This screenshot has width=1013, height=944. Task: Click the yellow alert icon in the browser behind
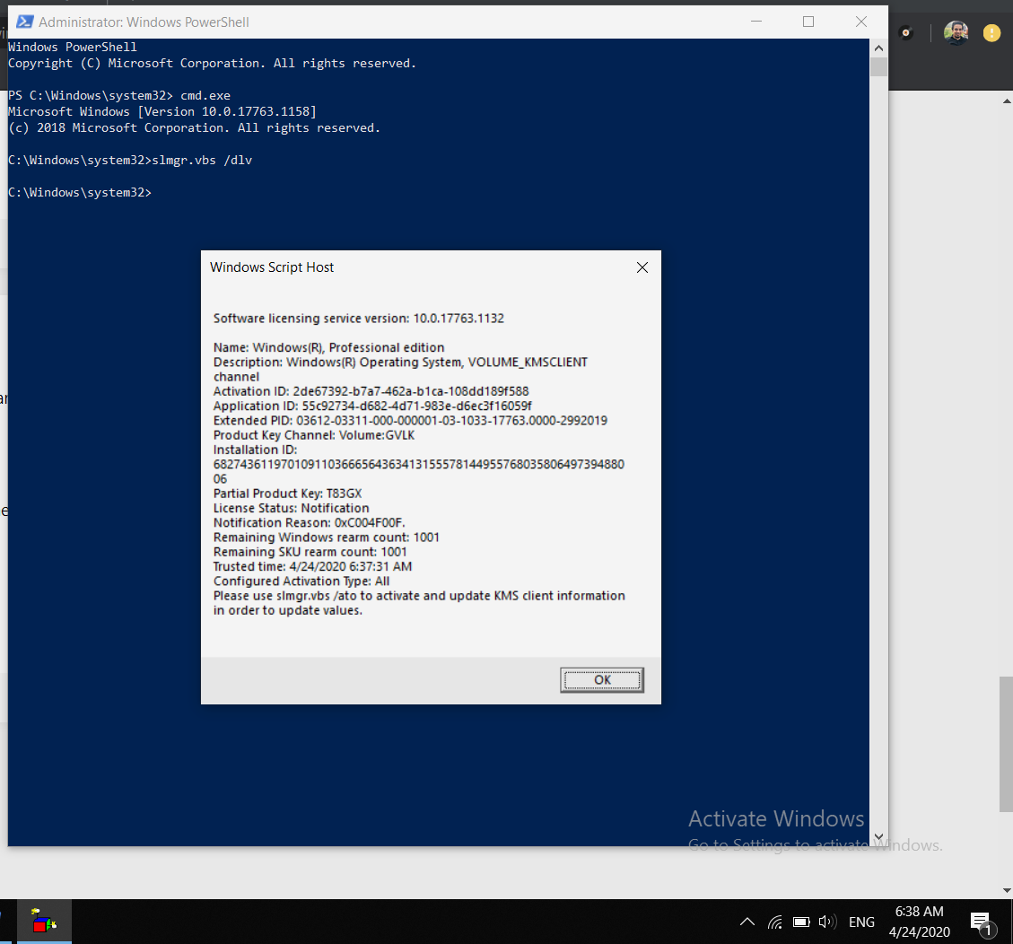[991, 32]
